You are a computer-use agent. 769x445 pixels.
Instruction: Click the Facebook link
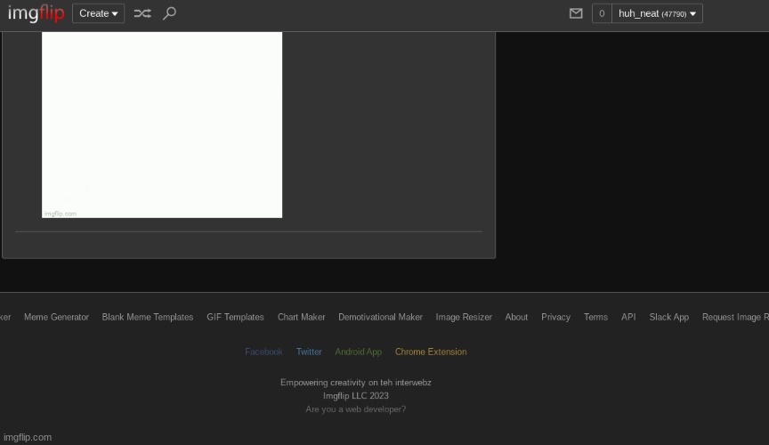click(x=263, y=352)
